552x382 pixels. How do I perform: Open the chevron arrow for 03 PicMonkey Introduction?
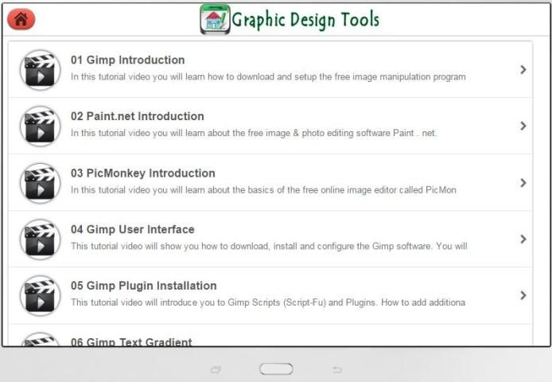[523, 182]
